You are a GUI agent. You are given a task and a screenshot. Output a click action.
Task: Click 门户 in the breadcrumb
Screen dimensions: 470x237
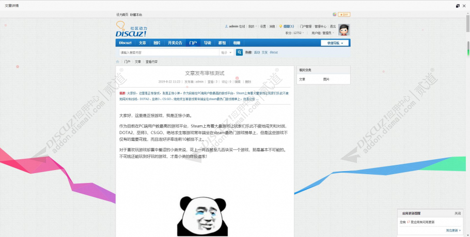coord(127,61)
